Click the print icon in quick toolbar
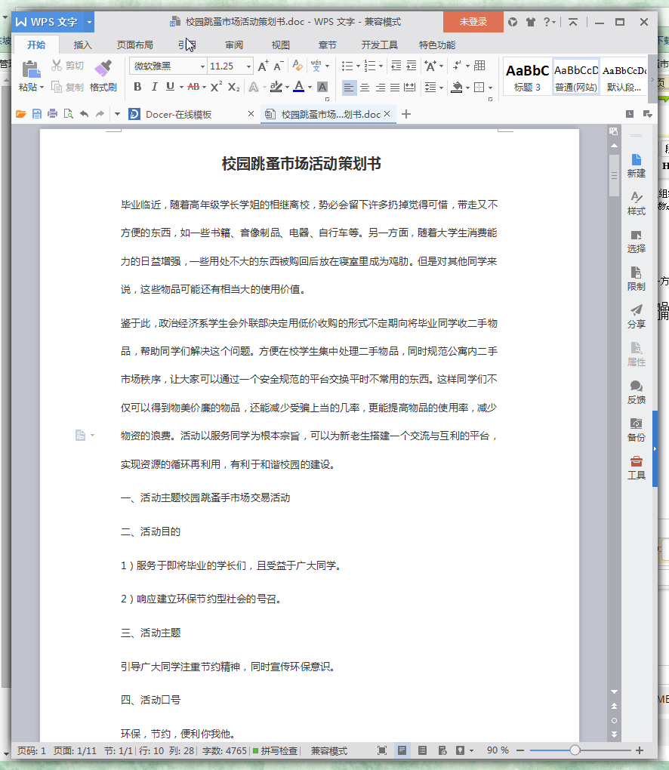 [52, 114]
